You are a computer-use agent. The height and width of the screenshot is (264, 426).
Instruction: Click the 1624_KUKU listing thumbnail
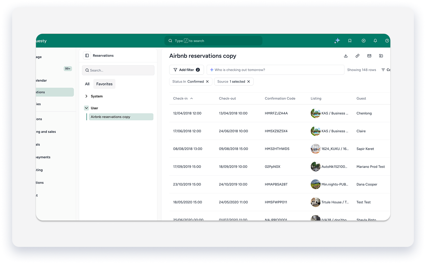(x=316, y=149)
